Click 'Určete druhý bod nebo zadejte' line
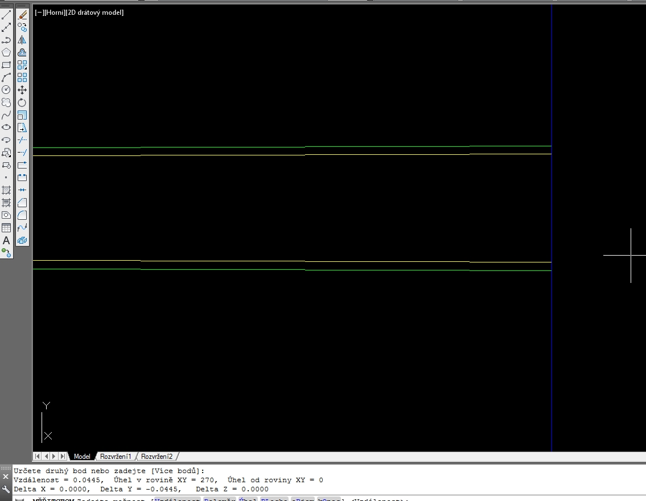This screenshot has height=501, width=646. pos(109,471)
